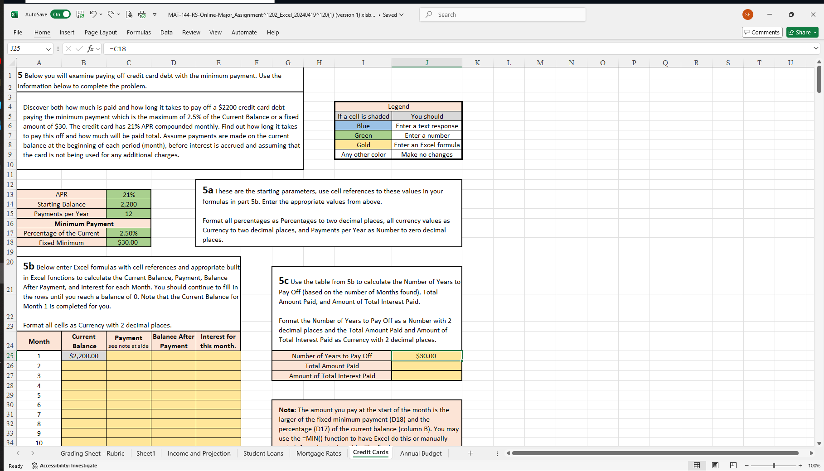Click the Excel application logo icon
The image size is (824, 471).
point(15,14)
